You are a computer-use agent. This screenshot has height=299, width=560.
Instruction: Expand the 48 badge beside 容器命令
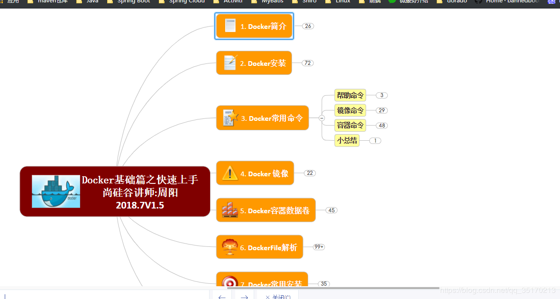[x=381, y=125]
